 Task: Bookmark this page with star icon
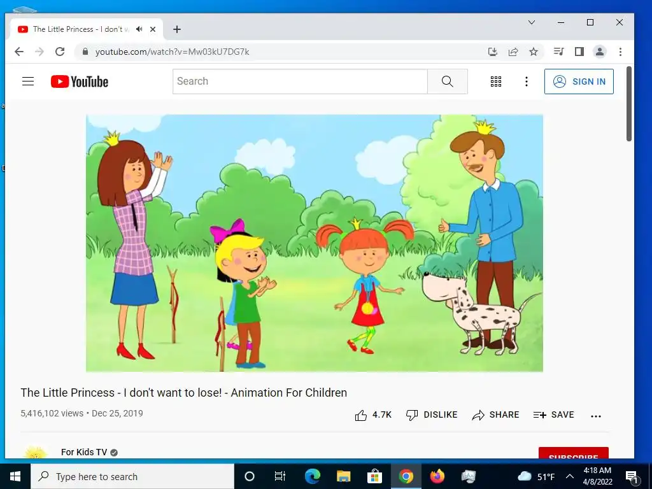coord(534,52)
